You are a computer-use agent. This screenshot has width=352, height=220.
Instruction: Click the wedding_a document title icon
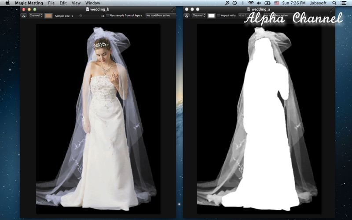(249, 9)
